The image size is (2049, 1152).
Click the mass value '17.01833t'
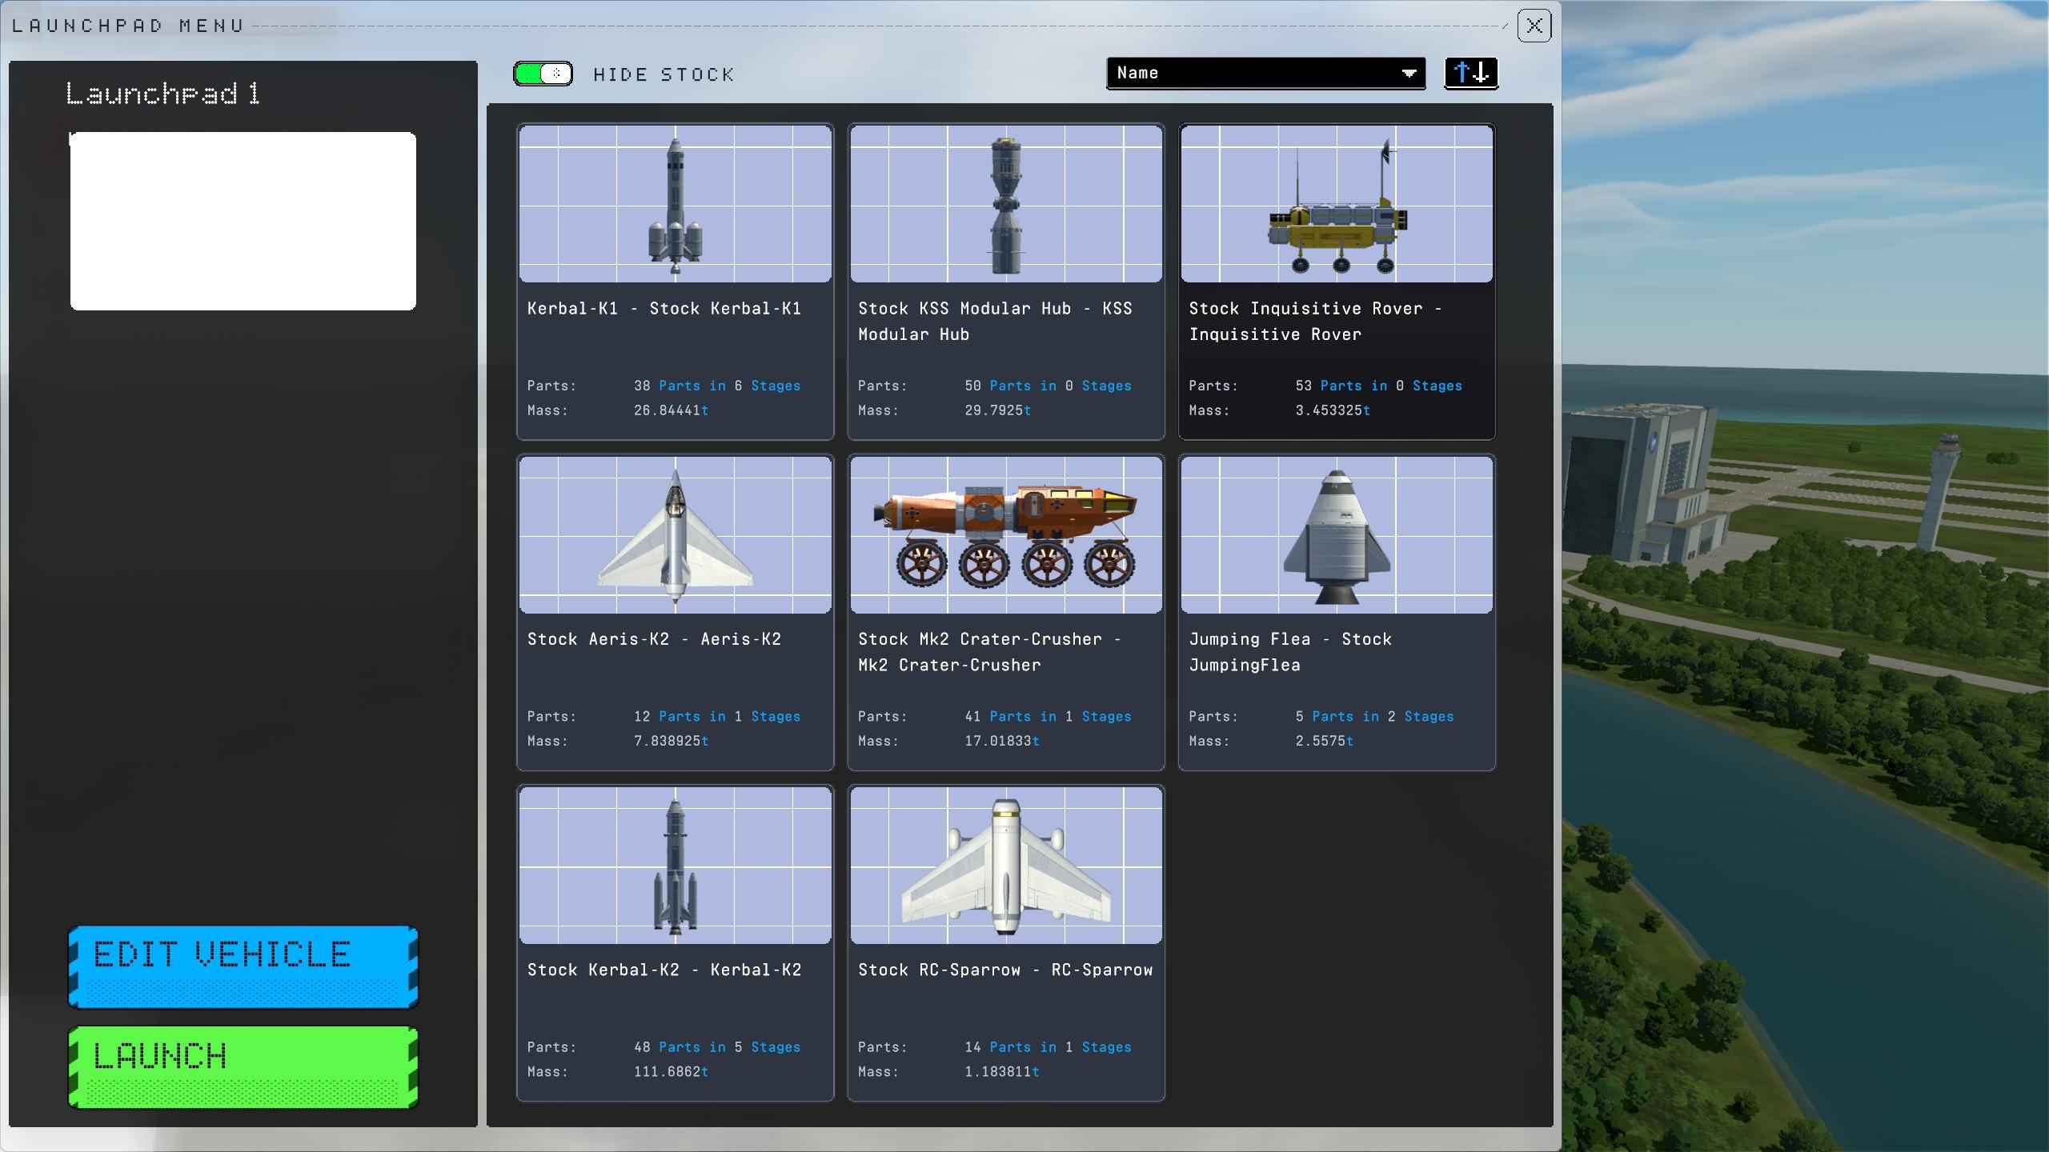click(x=1002, y=742)
